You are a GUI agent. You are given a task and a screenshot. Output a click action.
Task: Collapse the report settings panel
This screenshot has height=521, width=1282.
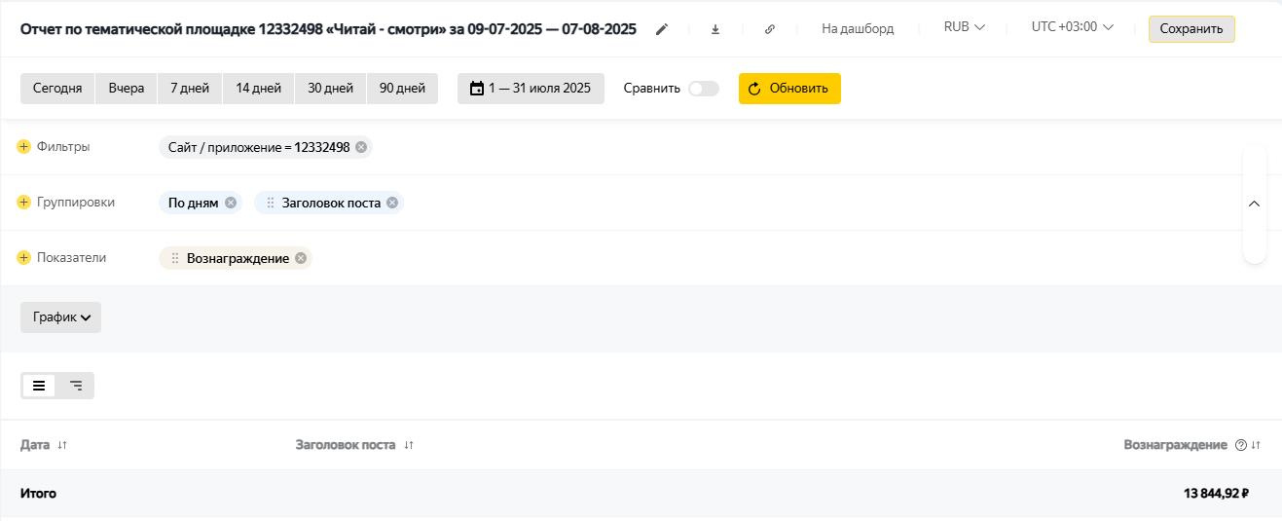click(1255, 204)
